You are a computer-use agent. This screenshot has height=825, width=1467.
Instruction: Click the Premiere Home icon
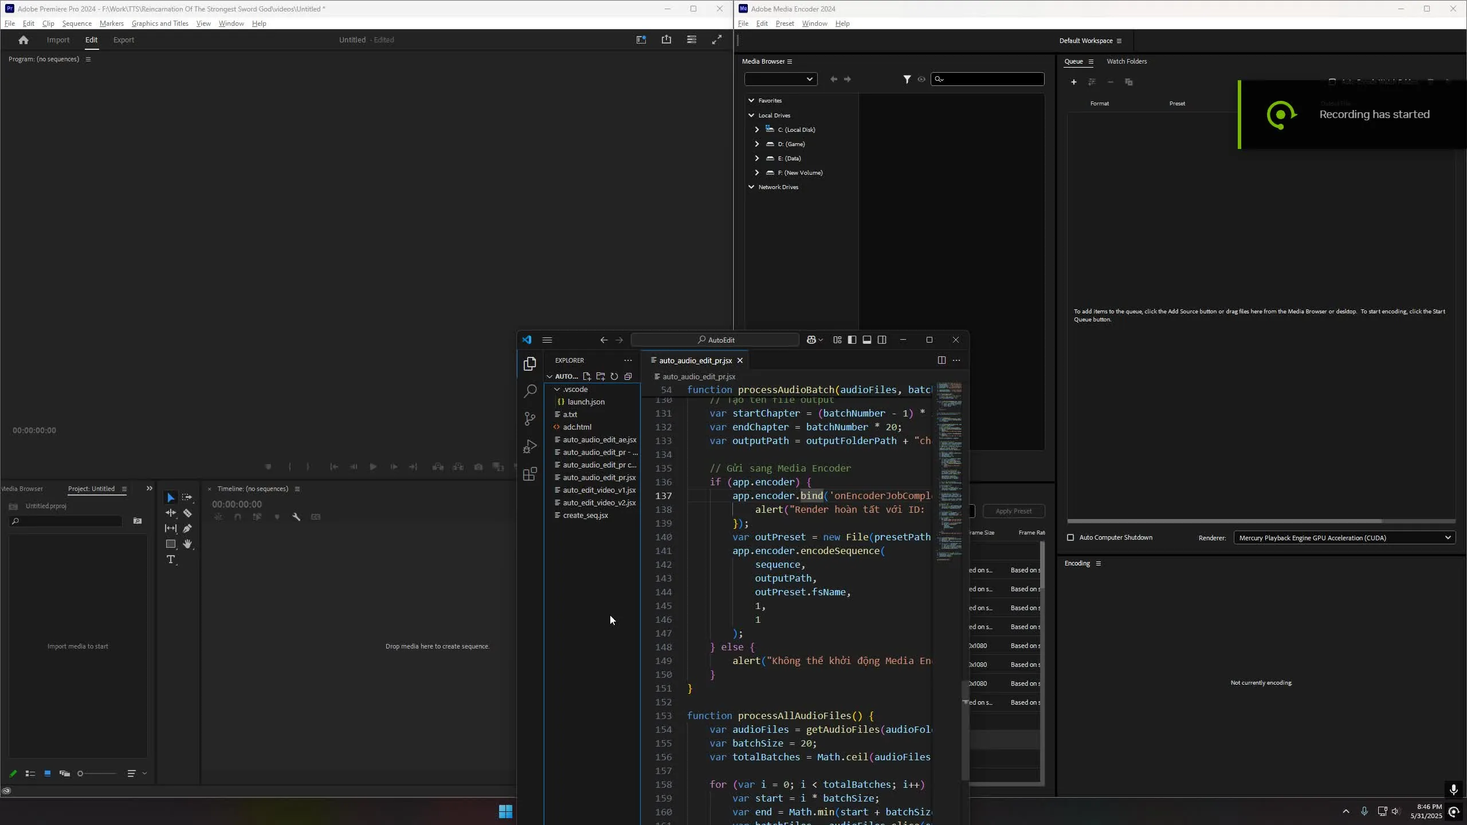coord(23,40)
